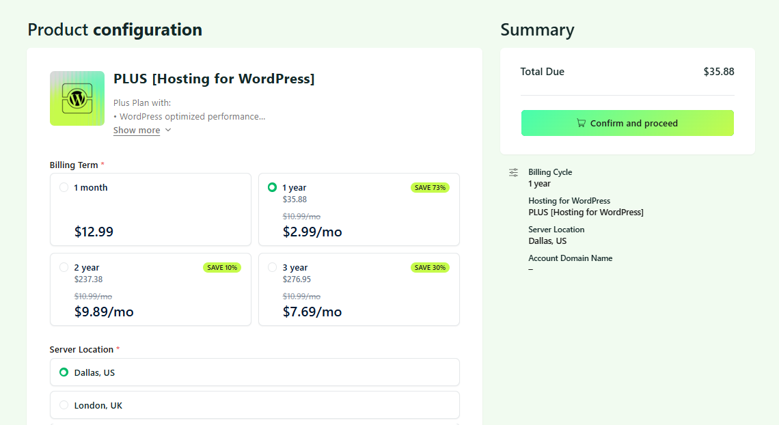Select London, UK server location radio
The image size is (779, 425).
64,405
